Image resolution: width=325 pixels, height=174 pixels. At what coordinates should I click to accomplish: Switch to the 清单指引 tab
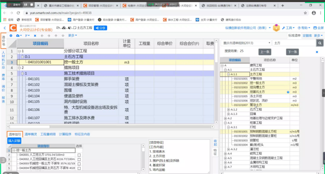point(14,134)
